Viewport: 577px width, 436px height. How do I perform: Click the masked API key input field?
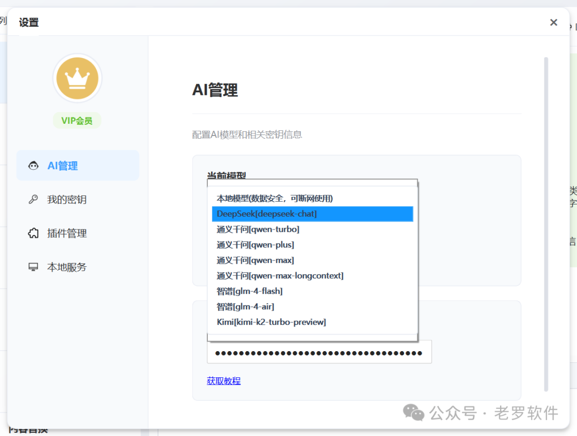[319, 353]
